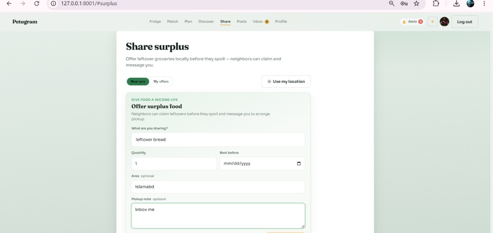Image resolution: width=493 pixels, height=233 pixels.
Task: Click the Log out button
Action: [465, 22]
